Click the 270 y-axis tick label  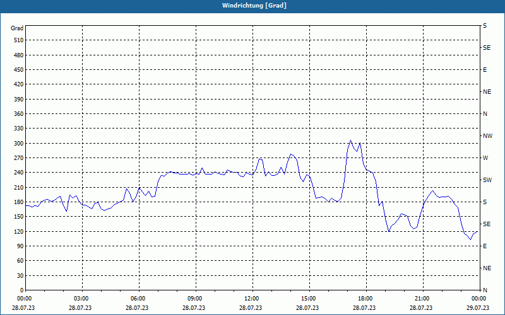[x=19, y=158]
